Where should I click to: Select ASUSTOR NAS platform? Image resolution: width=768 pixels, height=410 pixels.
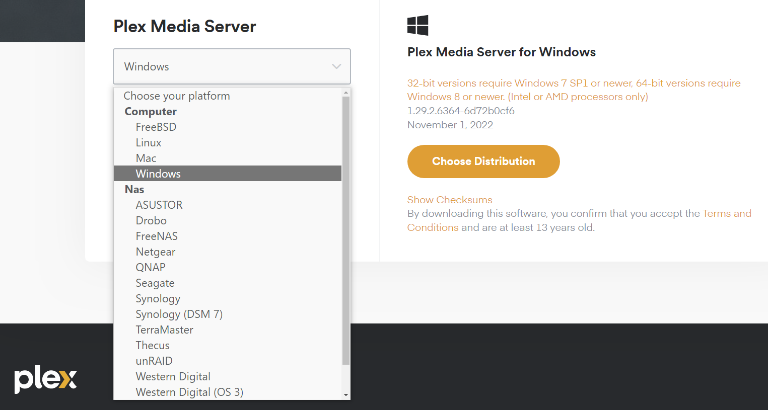159,205
